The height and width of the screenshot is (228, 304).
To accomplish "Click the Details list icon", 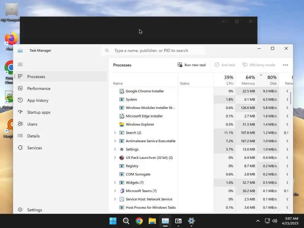I will click(x=20, y=136).
